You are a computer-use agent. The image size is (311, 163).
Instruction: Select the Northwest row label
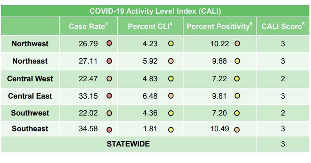(x=30, y=44)
